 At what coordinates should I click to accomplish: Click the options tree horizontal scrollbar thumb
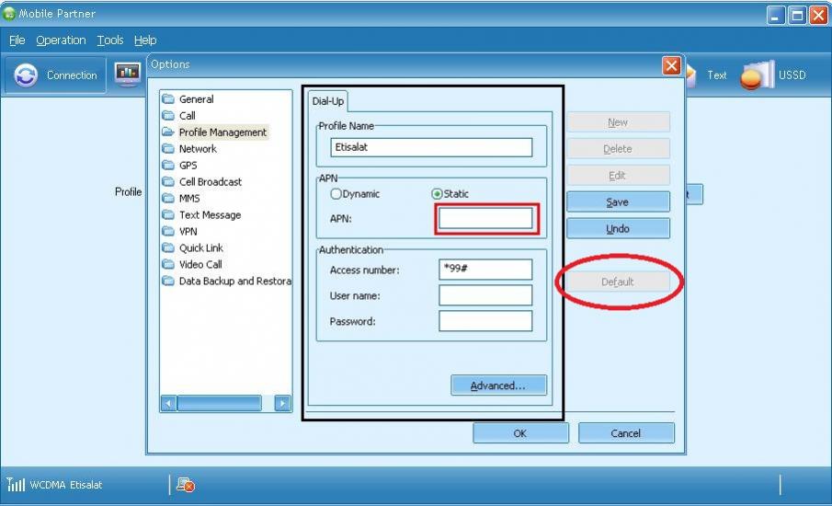(x=219, y=404)
